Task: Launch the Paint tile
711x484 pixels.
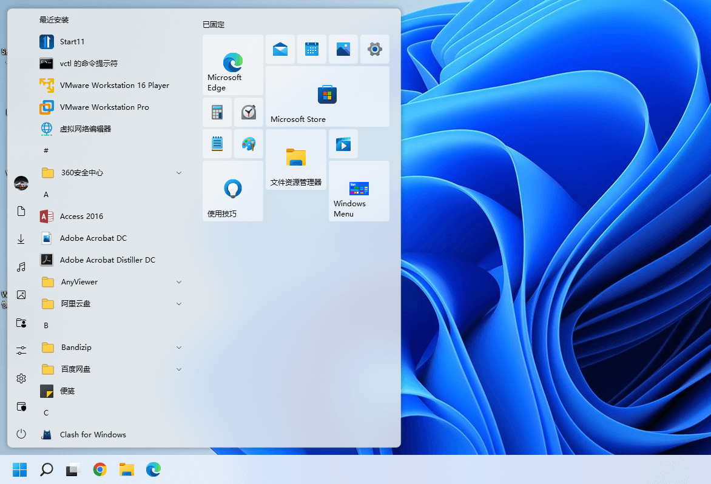Action: (x=249, y=144)
